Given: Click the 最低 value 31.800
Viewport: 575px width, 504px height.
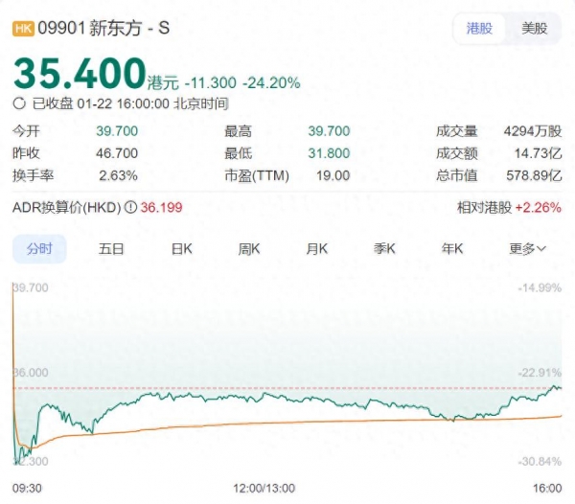Looking at the screenshot, I should [329, 153].
